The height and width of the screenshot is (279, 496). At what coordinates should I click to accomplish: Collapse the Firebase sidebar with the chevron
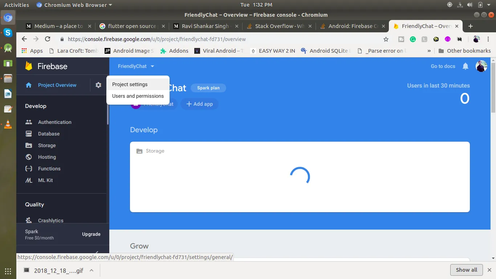(97, 252)
